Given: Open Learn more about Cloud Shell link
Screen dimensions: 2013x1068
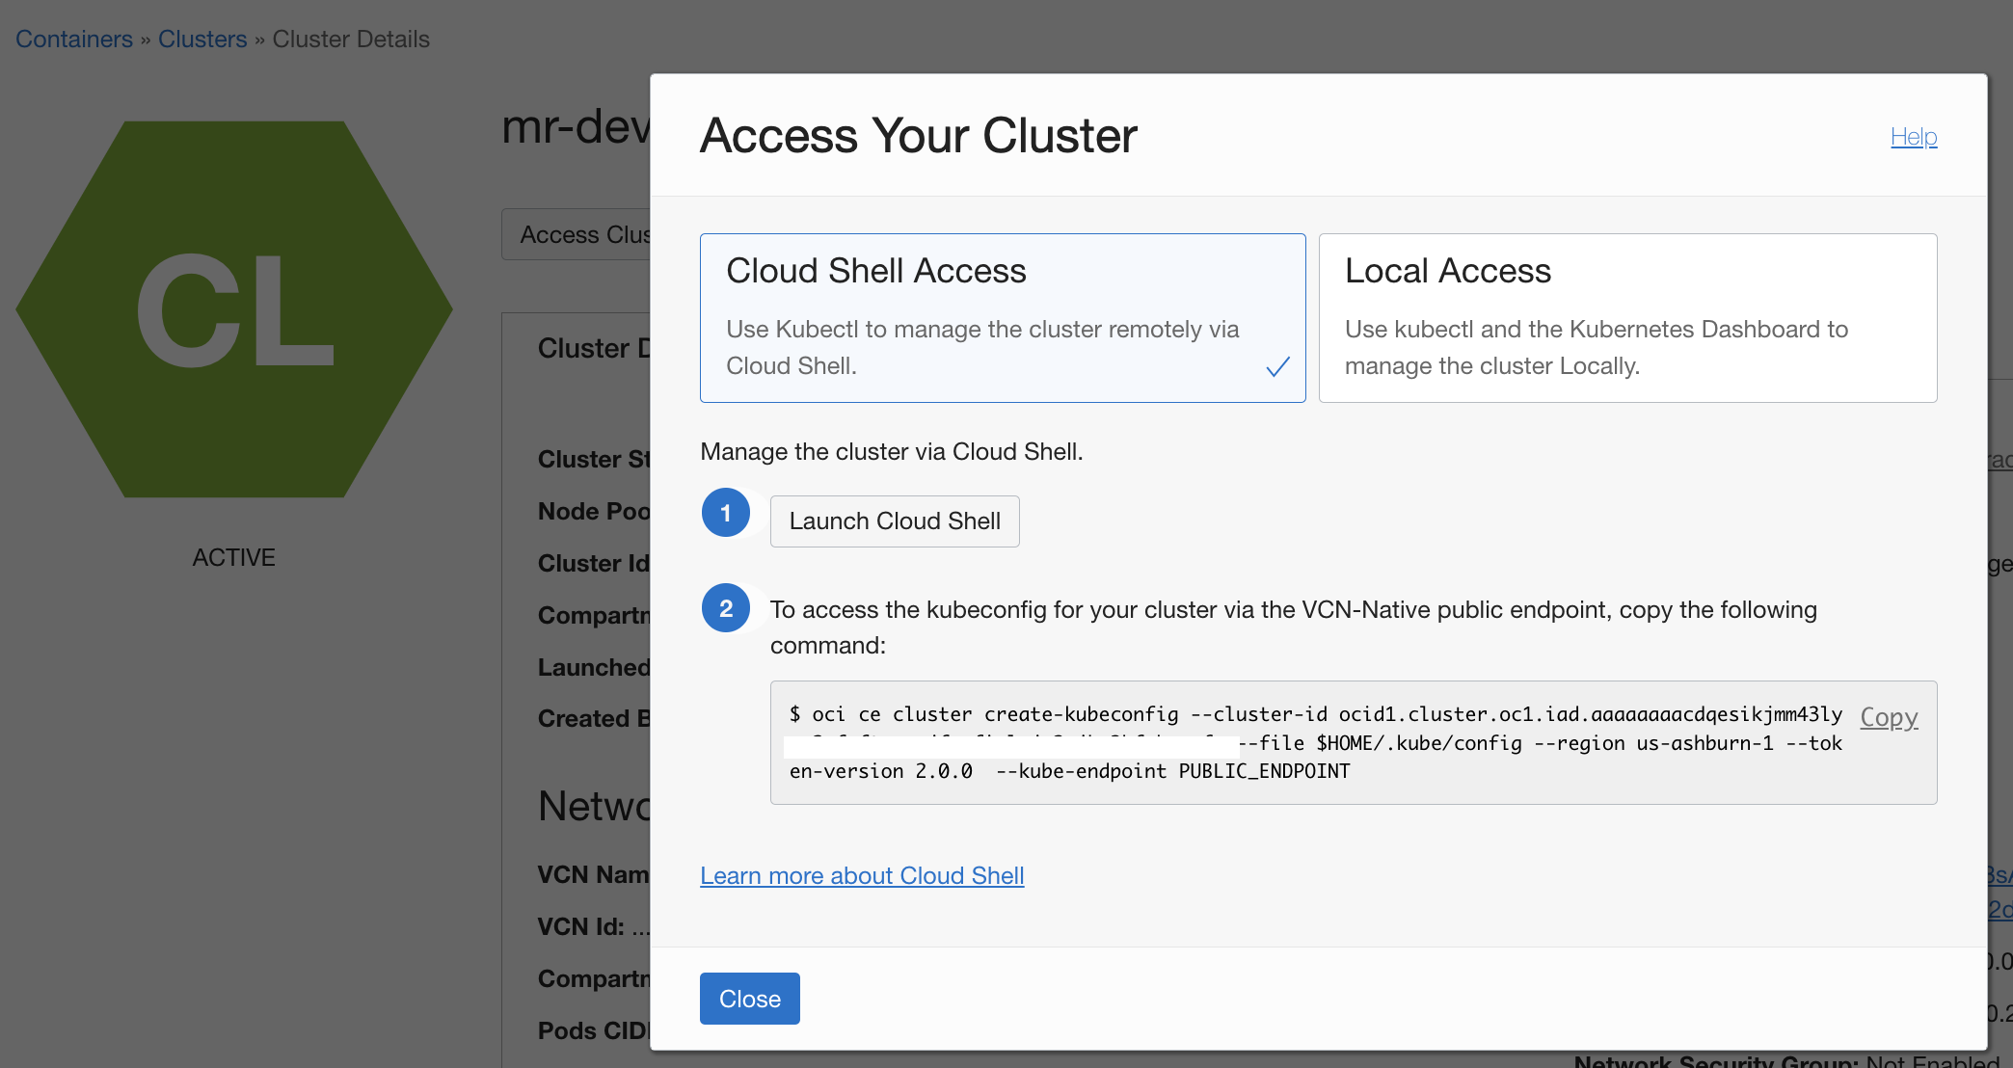Looking at the screenshot, I should tap(861, 875).
